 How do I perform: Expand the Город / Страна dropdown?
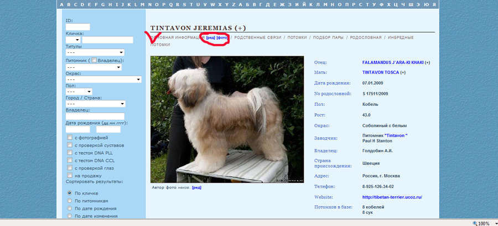[x=96, y=104]
